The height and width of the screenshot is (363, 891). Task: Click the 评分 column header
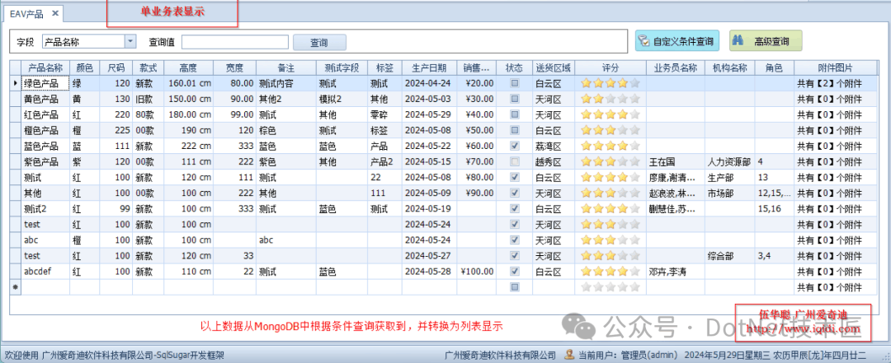point(610,68)
